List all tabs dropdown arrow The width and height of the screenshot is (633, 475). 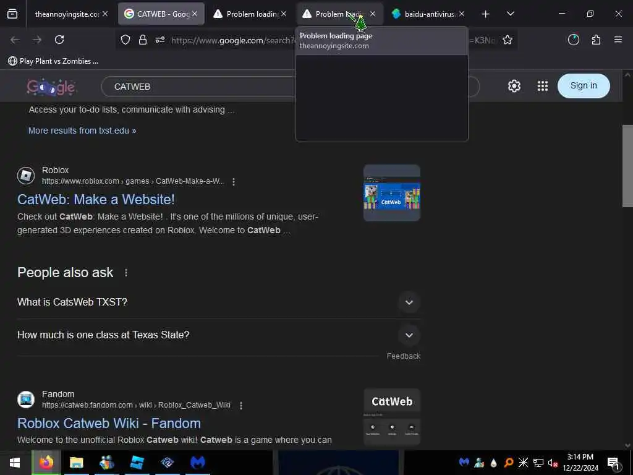[x=510, y=14]
